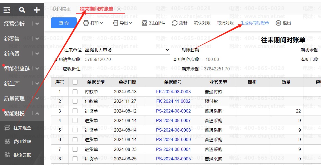Close the 往来期间对账单 tab
The width and height of the screenshot is (321, 165).
pos(119,9)
